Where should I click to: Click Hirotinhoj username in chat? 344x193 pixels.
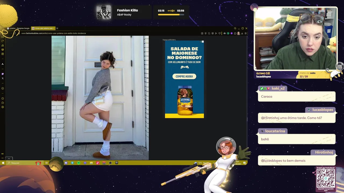(x=324, y=152)
